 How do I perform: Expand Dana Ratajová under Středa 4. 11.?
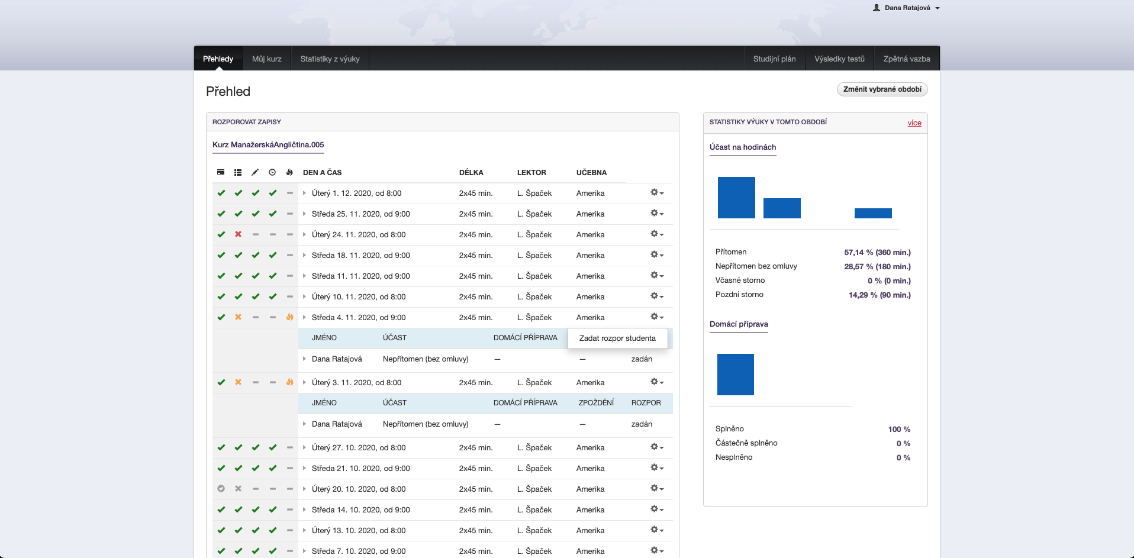(304, 359)
